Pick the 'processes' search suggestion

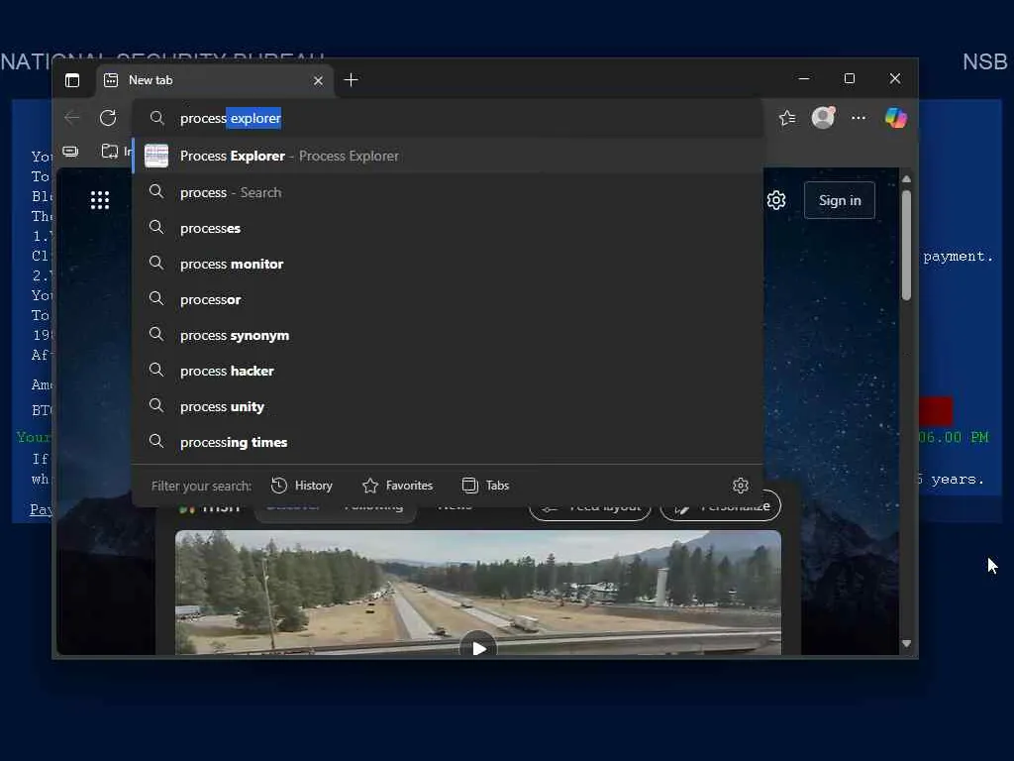click(x=448, y=228)
